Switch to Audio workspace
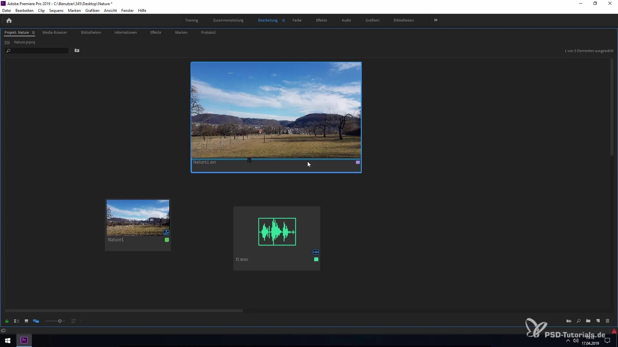 click(x=346, y=20)
